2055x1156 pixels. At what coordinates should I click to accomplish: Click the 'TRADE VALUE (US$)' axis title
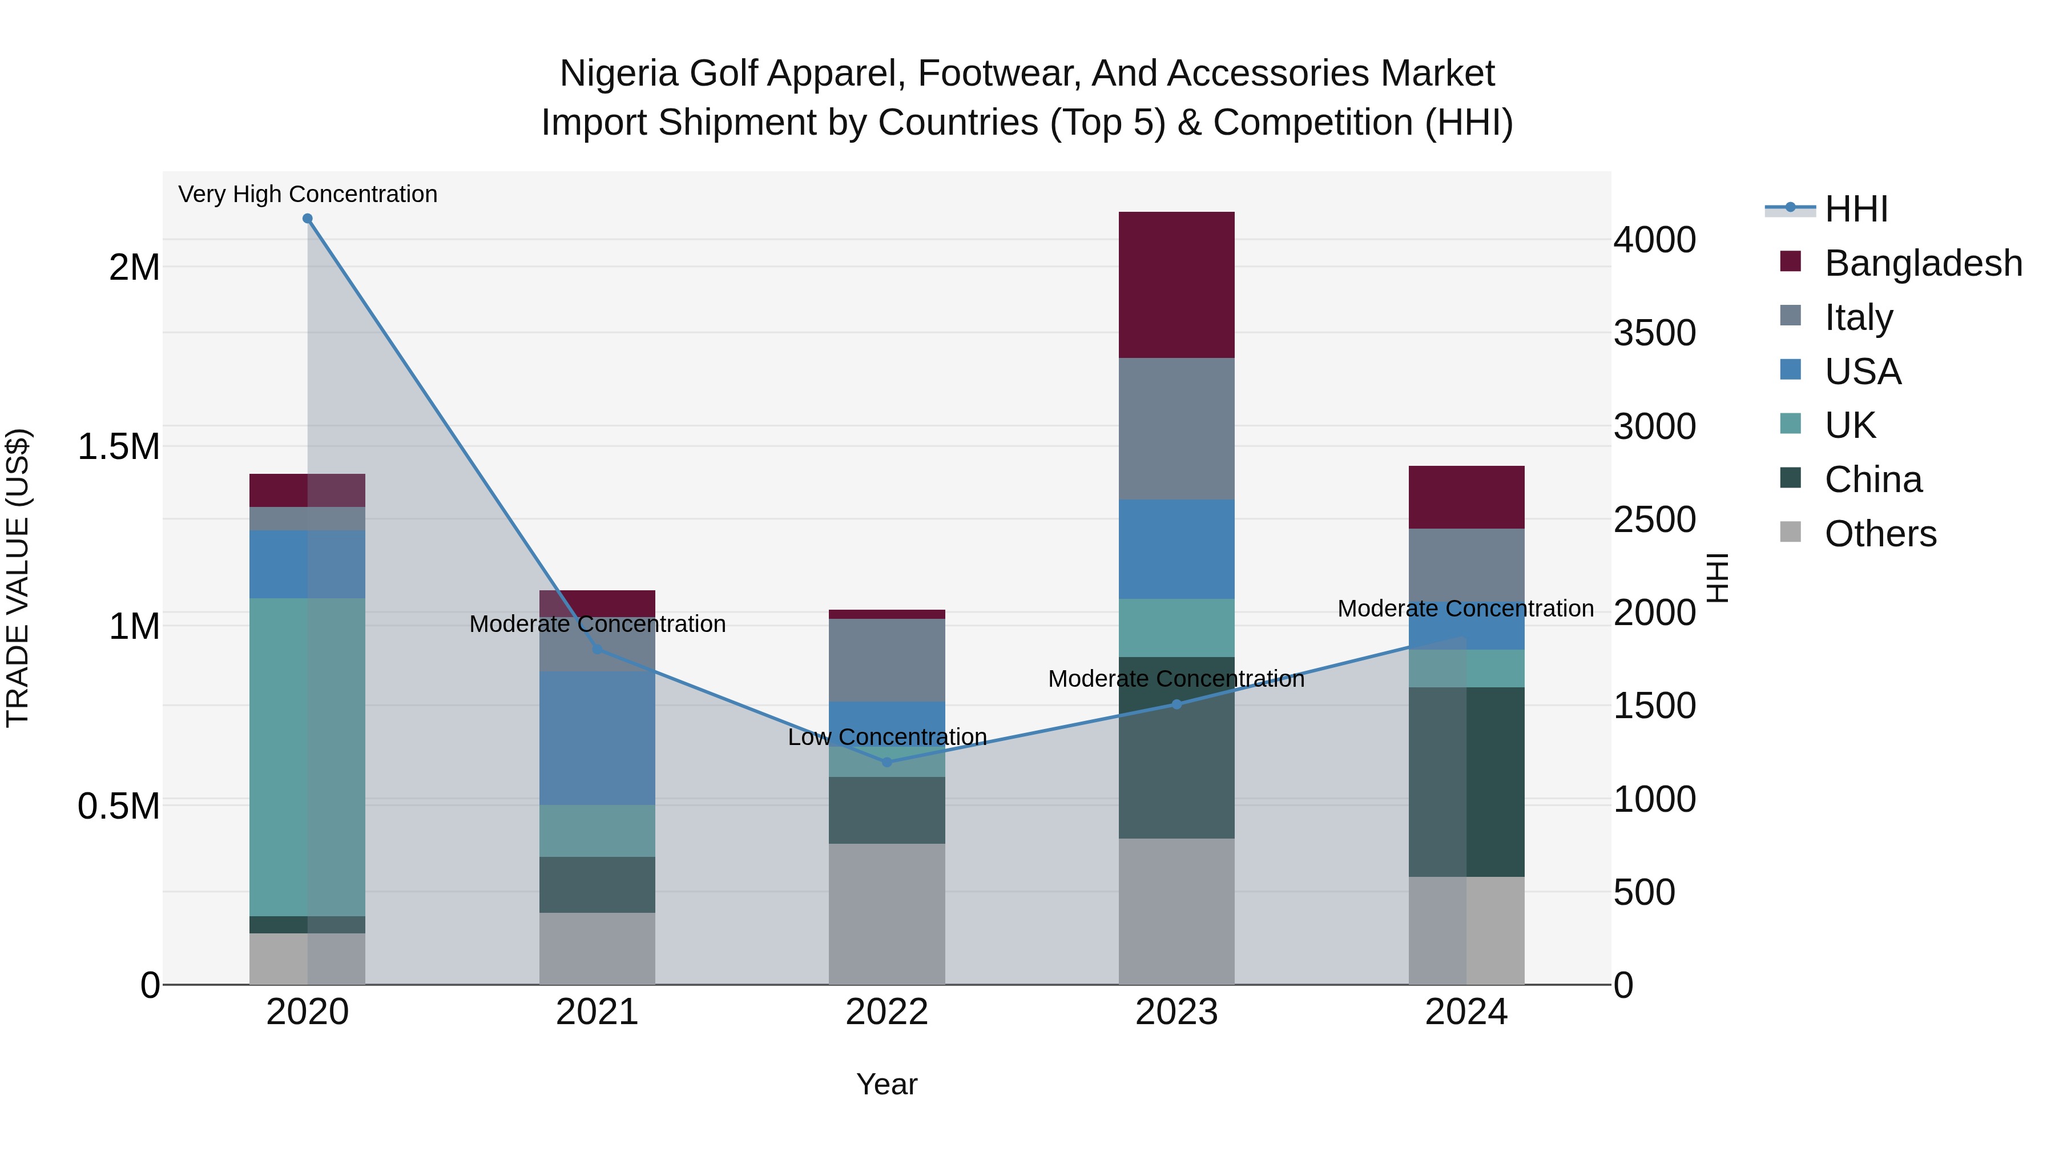tap(18, 578)
